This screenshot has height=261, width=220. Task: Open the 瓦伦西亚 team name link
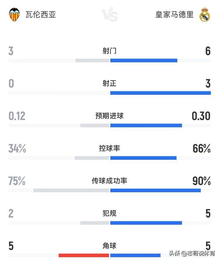click(x=41, y=15)
